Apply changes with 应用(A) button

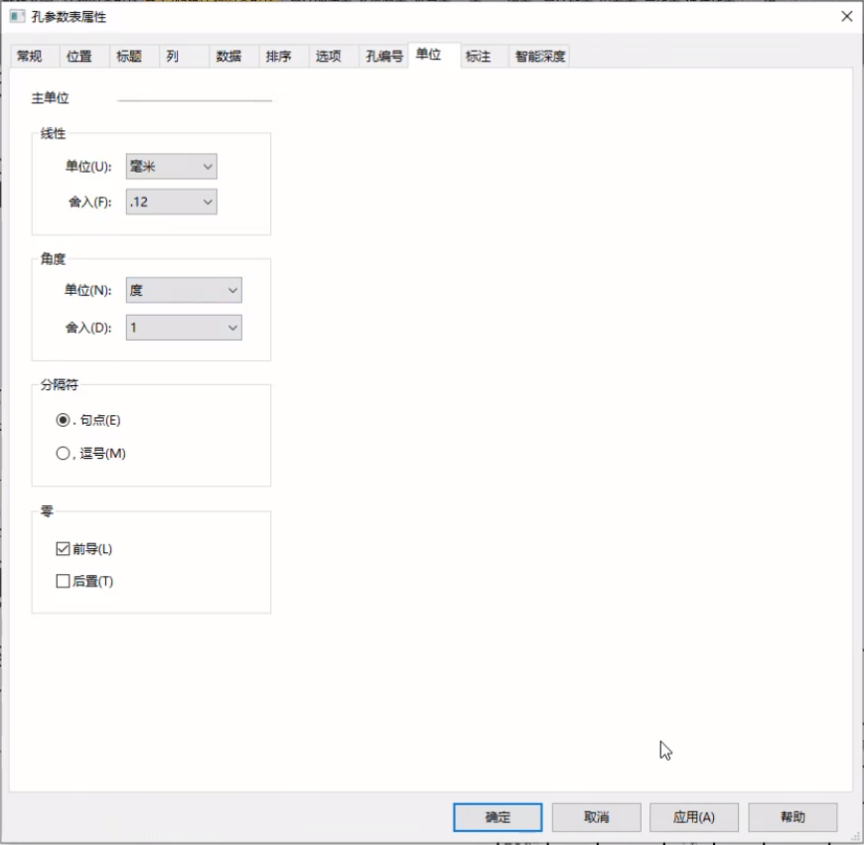[x=694, y=817]
